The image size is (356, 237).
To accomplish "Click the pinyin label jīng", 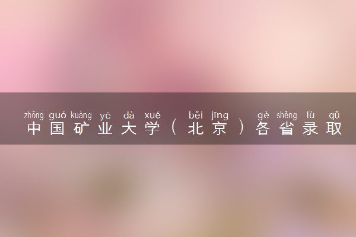I will [220, 116].
